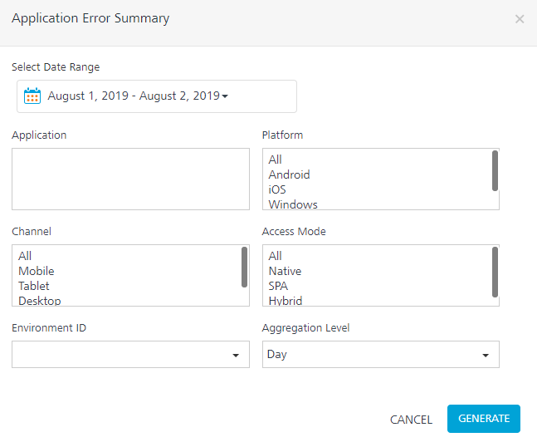The height and width of the screenshot is (447, 537).
Task: Choose Tablet in the Channel list
Action: [x=34, y=286]
